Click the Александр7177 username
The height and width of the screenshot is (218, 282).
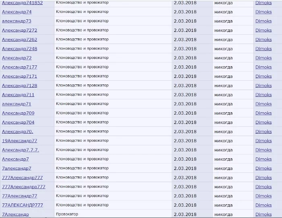point(19,67)
